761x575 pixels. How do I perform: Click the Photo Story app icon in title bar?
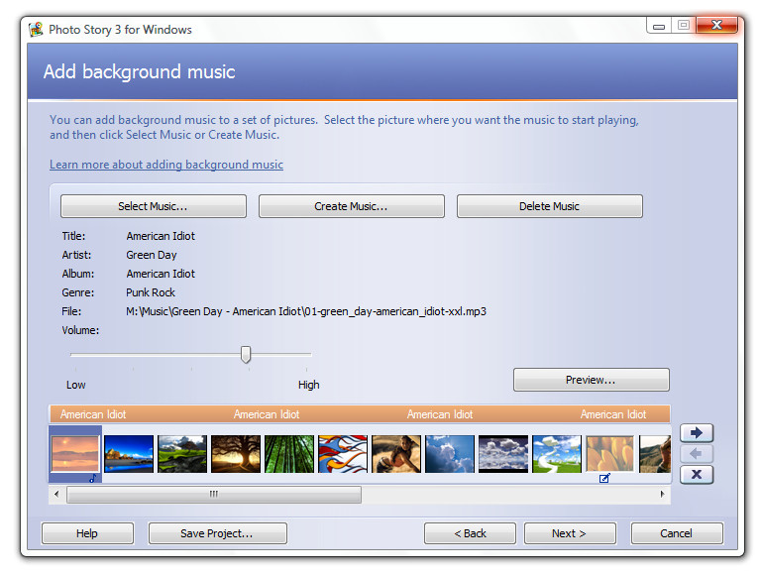click(x=36, y=29)
